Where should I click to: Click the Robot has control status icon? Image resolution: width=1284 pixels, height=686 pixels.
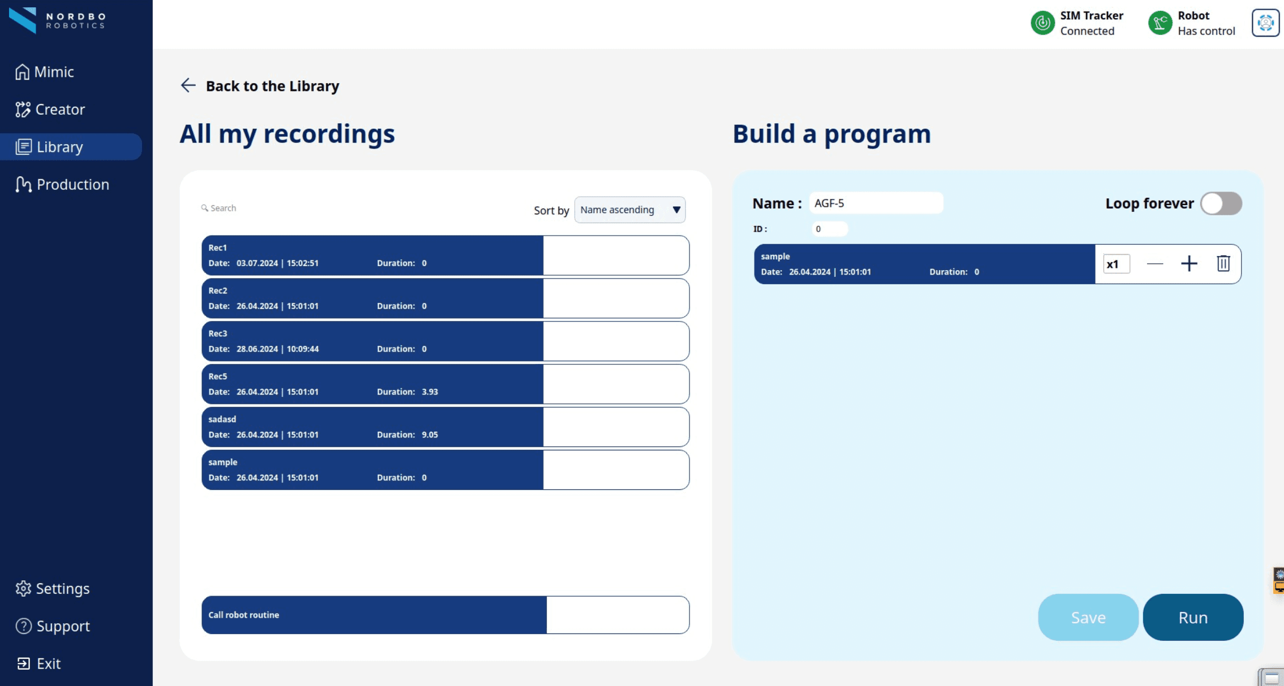point(1160,23)
